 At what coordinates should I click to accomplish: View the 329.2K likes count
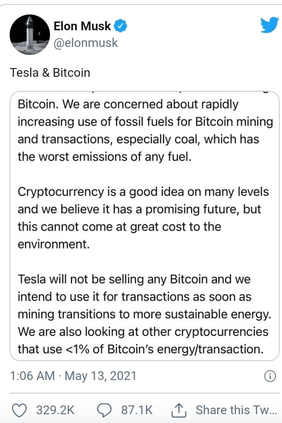[55, 410]
